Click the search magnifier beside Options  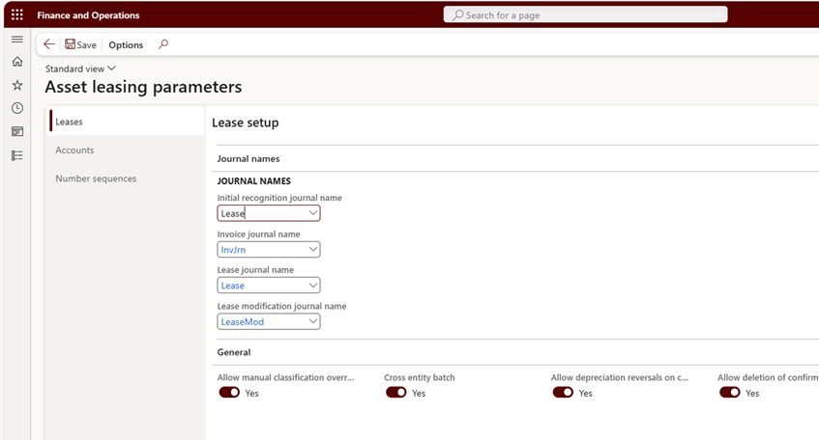(163, 44)
